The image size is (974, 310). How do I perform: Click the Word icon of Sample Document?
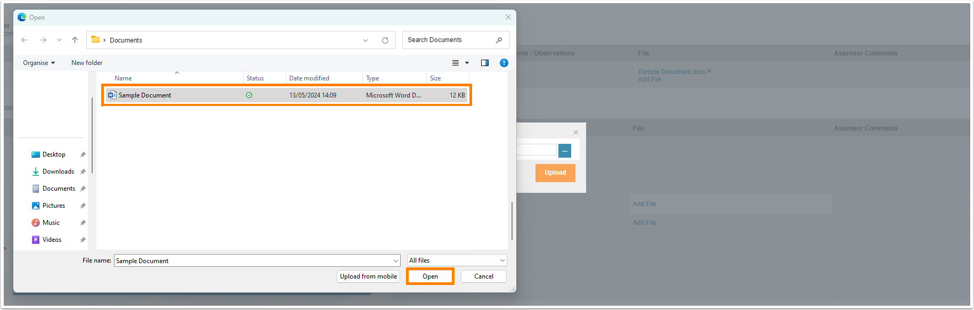[x=112, y=95]
